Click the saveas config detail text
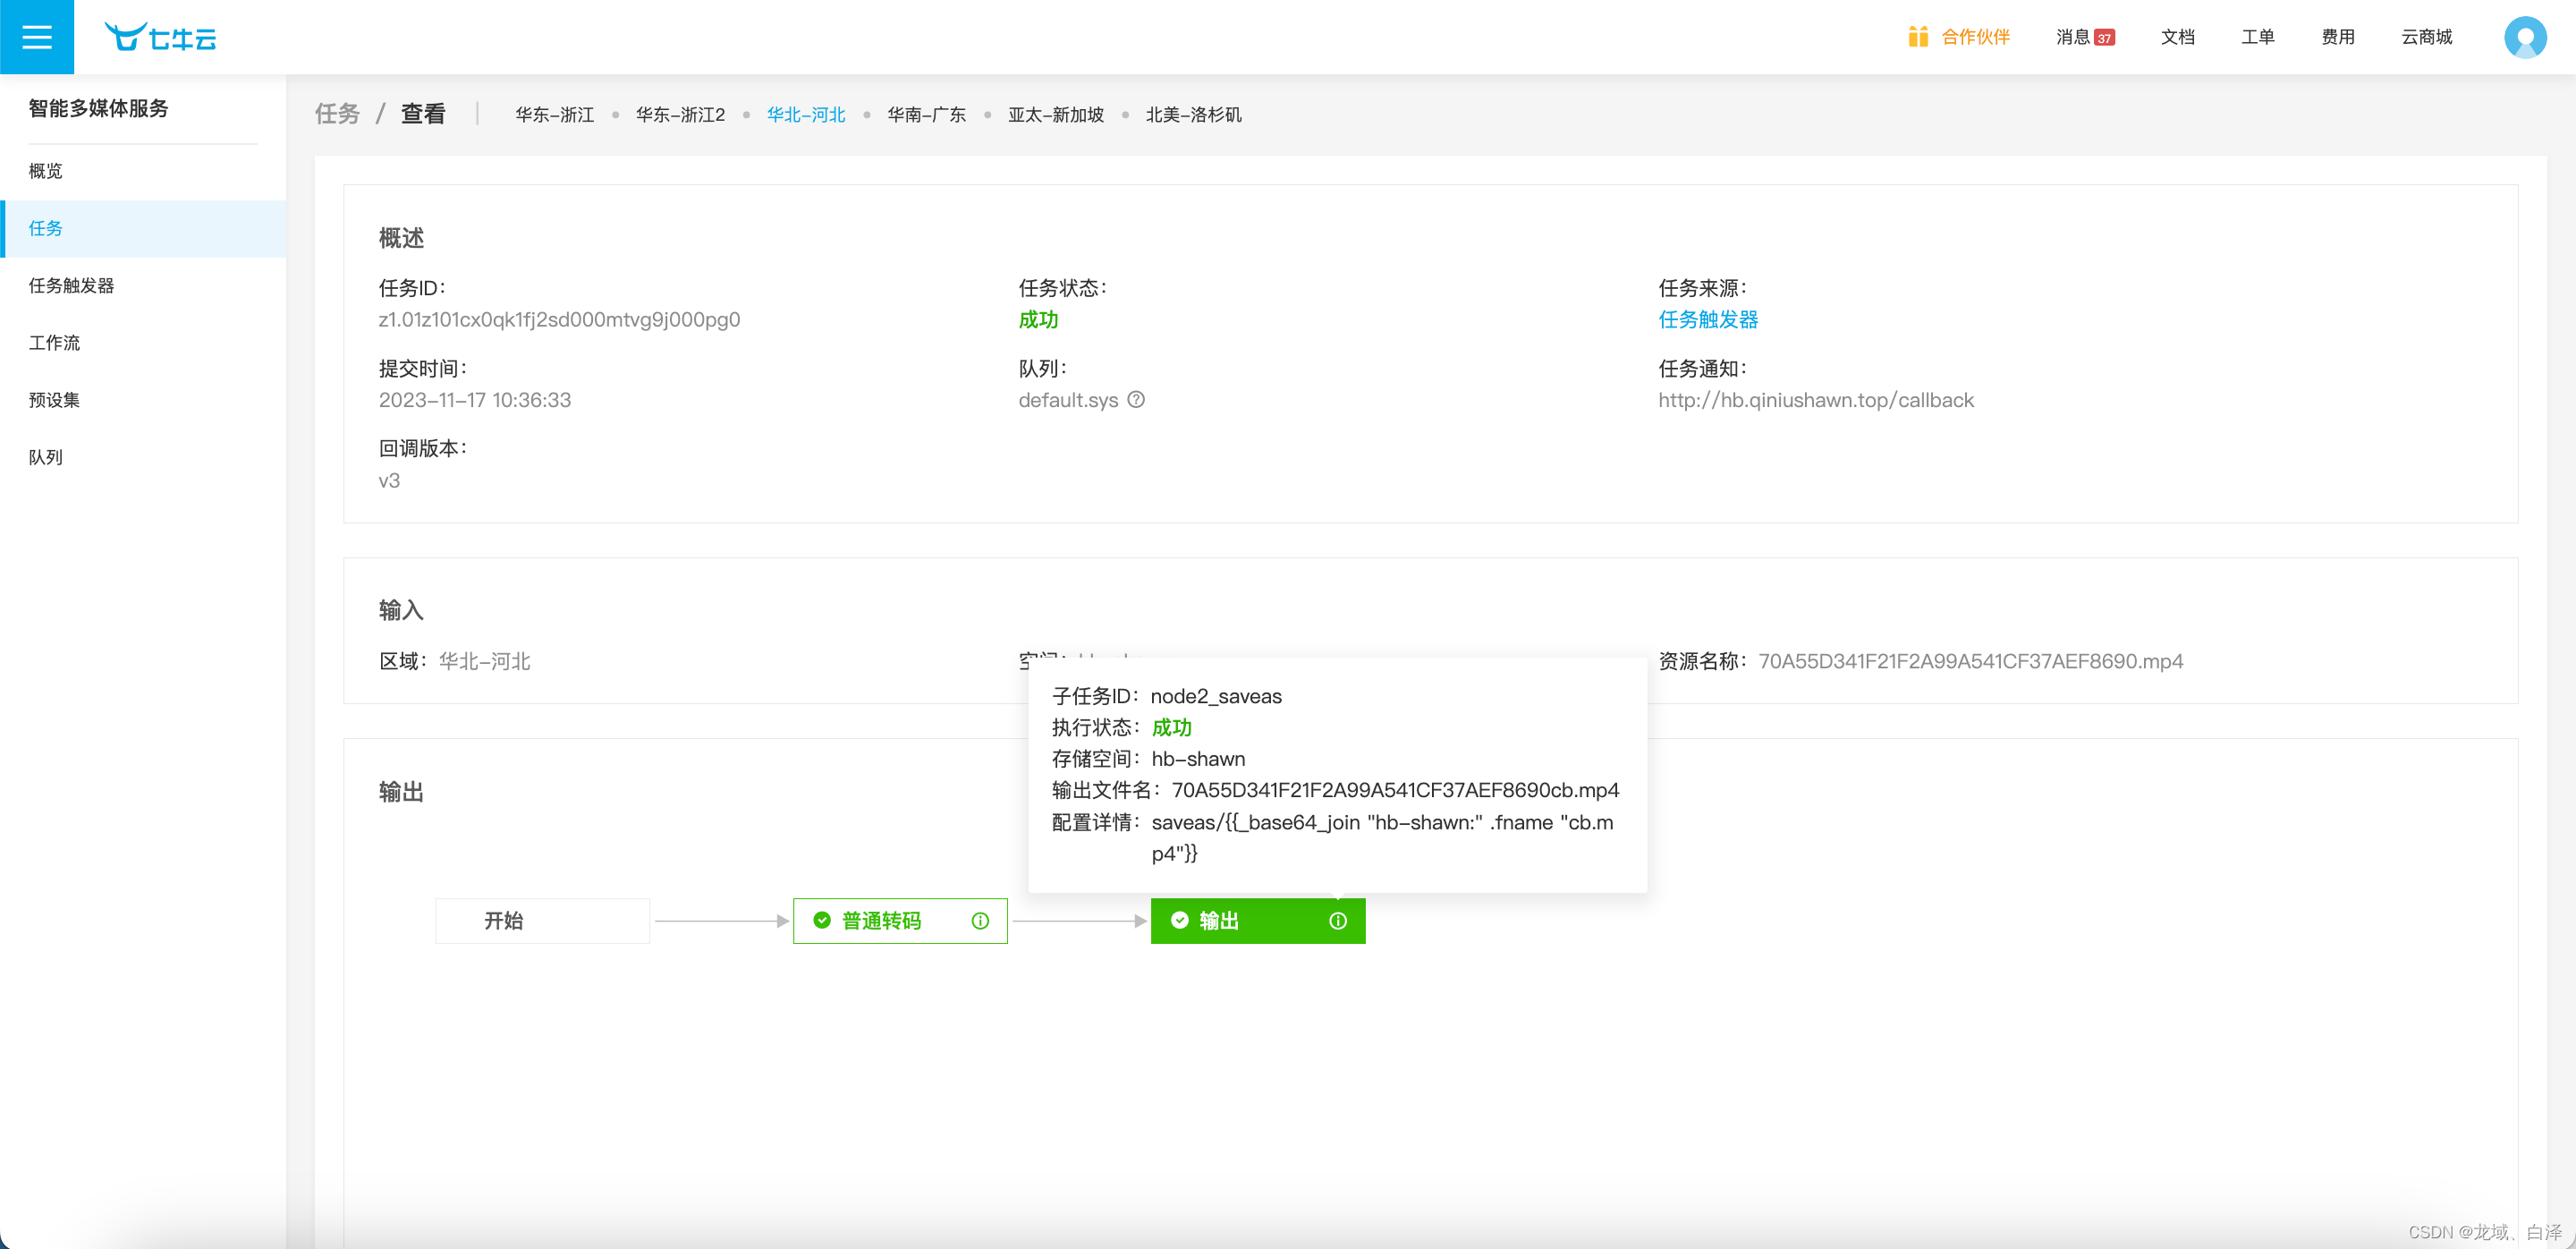 1382,838
